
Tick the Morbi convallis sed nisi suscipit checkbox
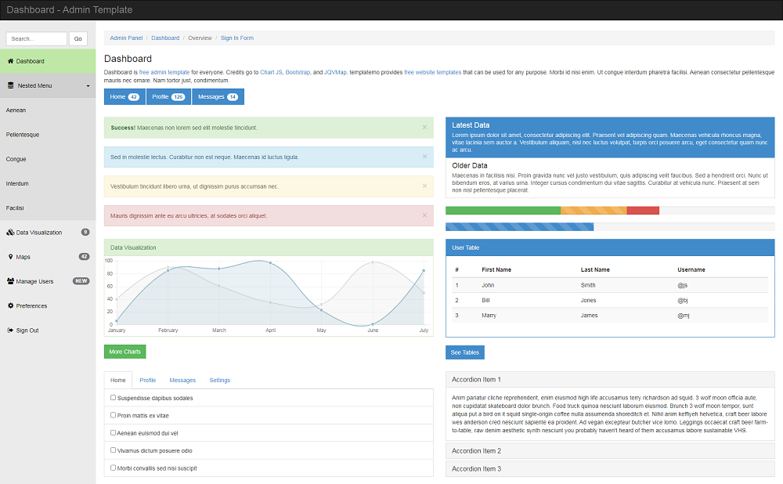pos(114,468)
